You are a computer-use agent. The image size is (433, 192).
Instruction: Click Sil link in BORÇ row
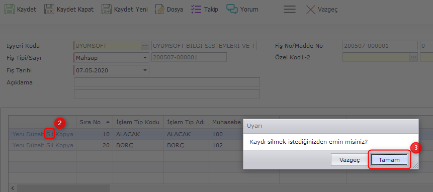click(50, 145)
